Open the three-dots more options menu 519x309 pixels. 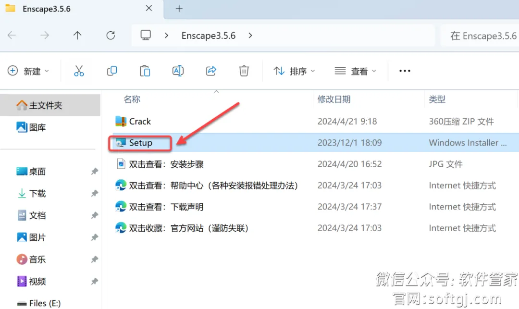pos(405,71)
